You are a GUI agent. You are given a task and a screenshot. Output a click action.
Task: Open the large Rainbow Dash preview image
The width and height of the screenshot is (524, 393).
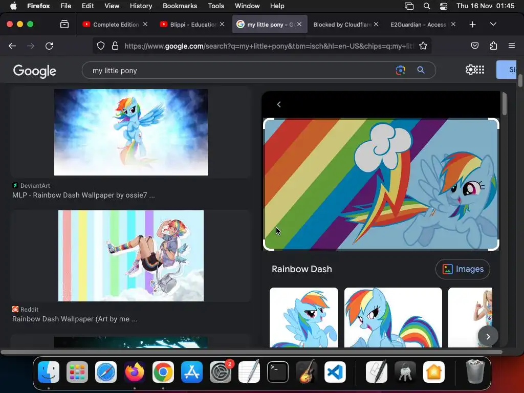point(381,184)
